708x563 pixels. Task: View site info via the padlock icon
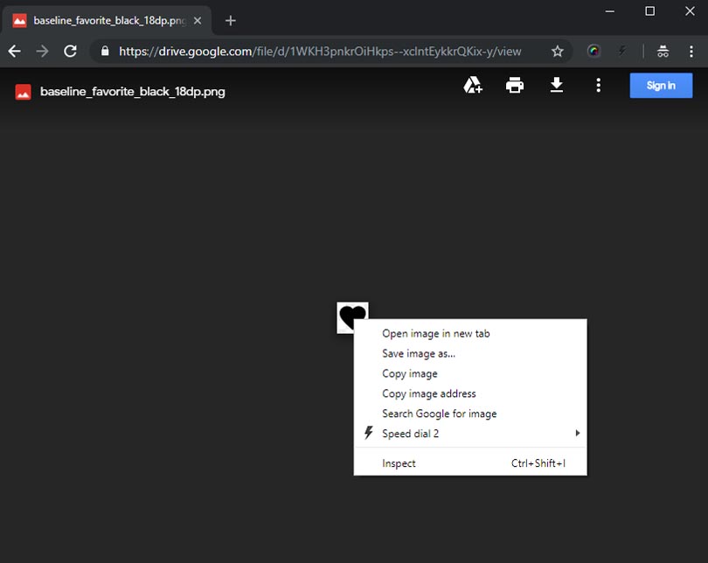point(105,51)
